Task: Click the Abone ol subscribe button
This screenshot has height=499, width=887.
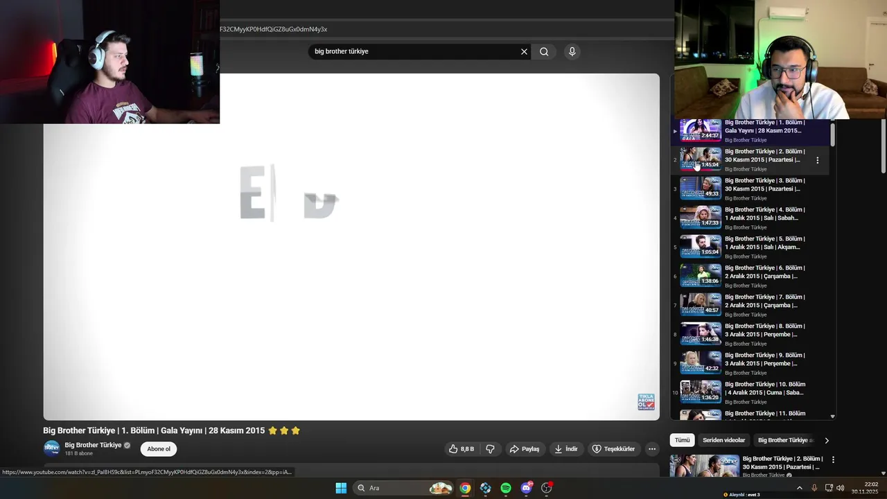Action: [x=159, y=449]
